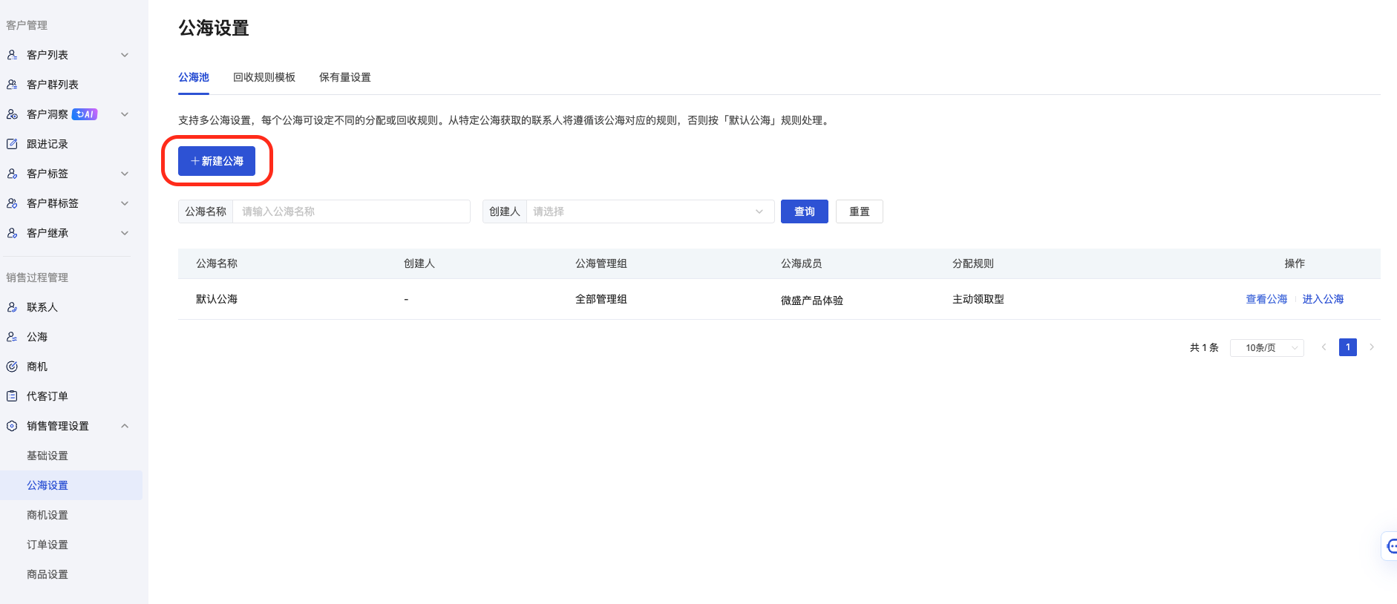The image size is (1397, 604).
Task: Switch to the 回收规则模板 tab
Action: (x=264, y=77)
